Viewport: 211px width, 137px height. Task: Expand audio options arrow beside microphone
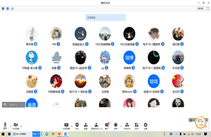(x=10, y=126)
